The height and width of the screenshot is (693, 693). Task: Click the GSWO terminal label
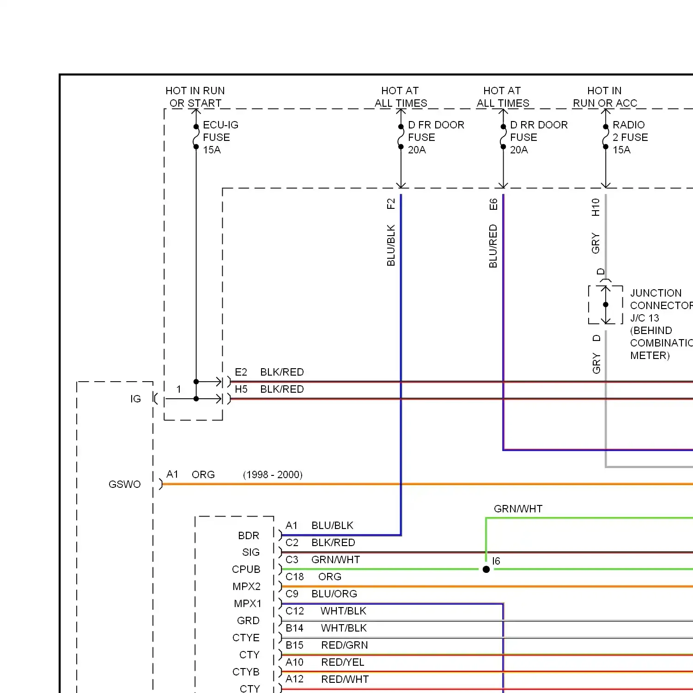pyautogui.click(x=125, y=484)
